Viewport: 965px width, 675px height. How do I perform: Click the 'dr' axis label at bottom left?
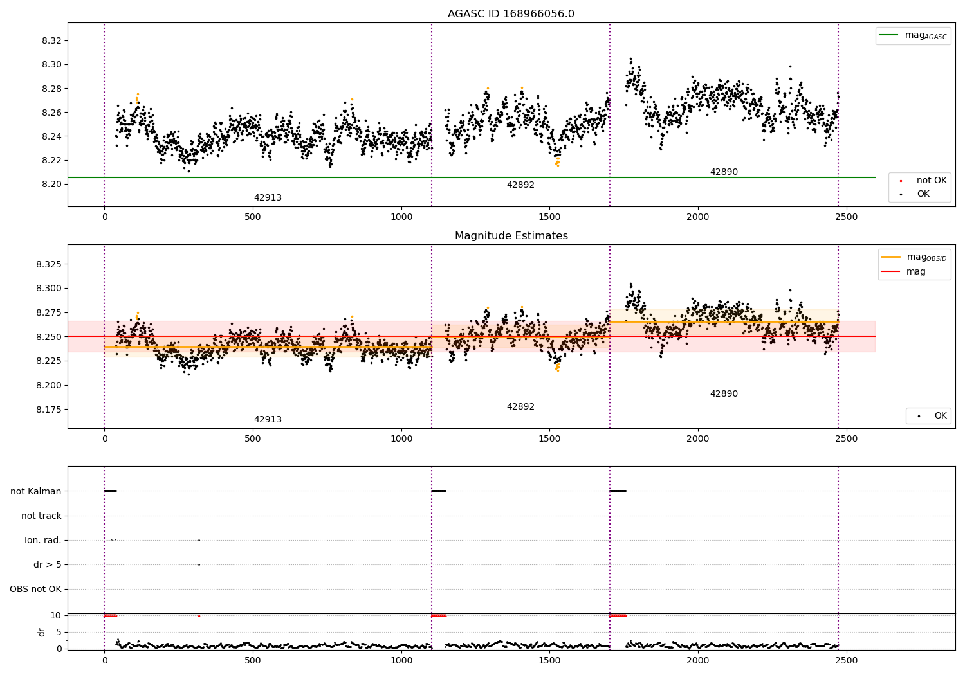click(x=42, y=632)
